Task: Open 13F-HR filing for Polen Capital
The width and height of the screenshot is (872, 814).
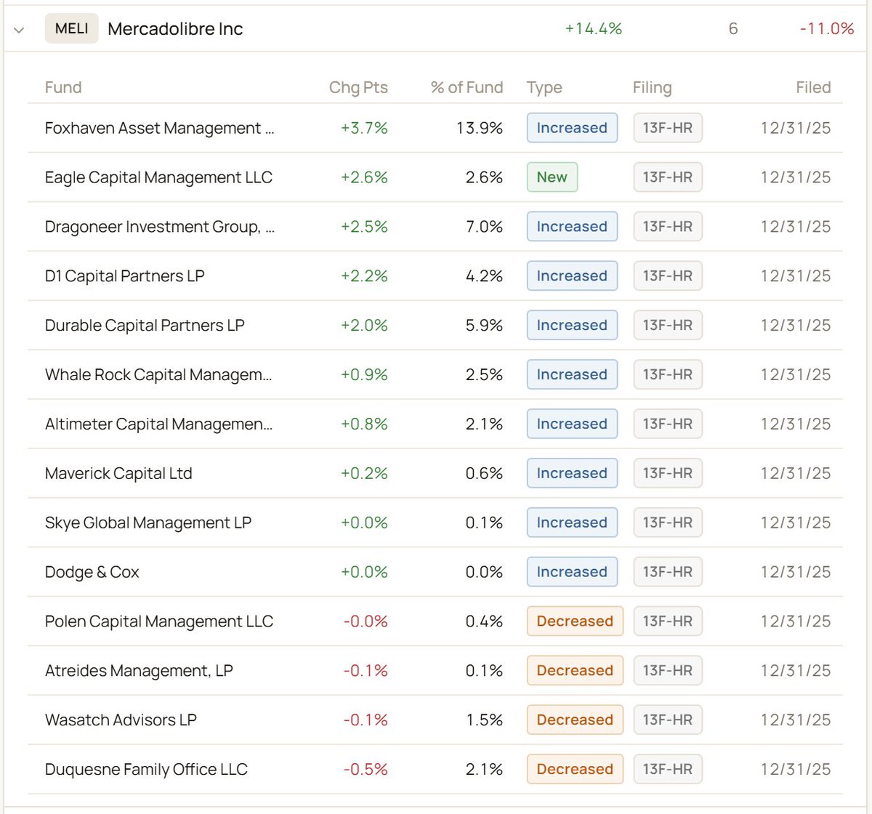Action: (668, 621)
